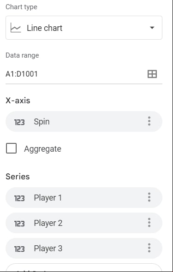This screenshot has height=272, width=173.
Task: Click the Add Series box at bottom
Action: pos(84,267)
